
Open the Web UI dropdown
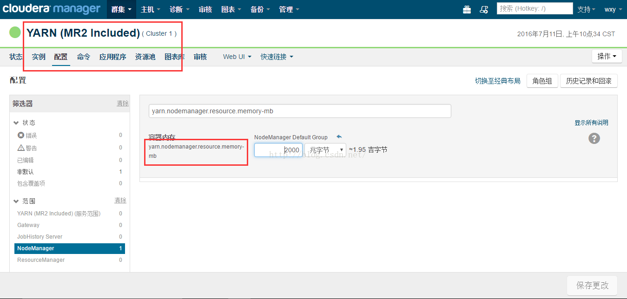(237, 57)
